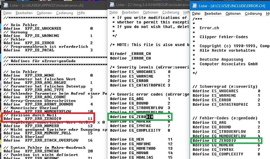
Task: Open Optionen menu in the ALASKA Lister window
Action: tap(44, 13)
